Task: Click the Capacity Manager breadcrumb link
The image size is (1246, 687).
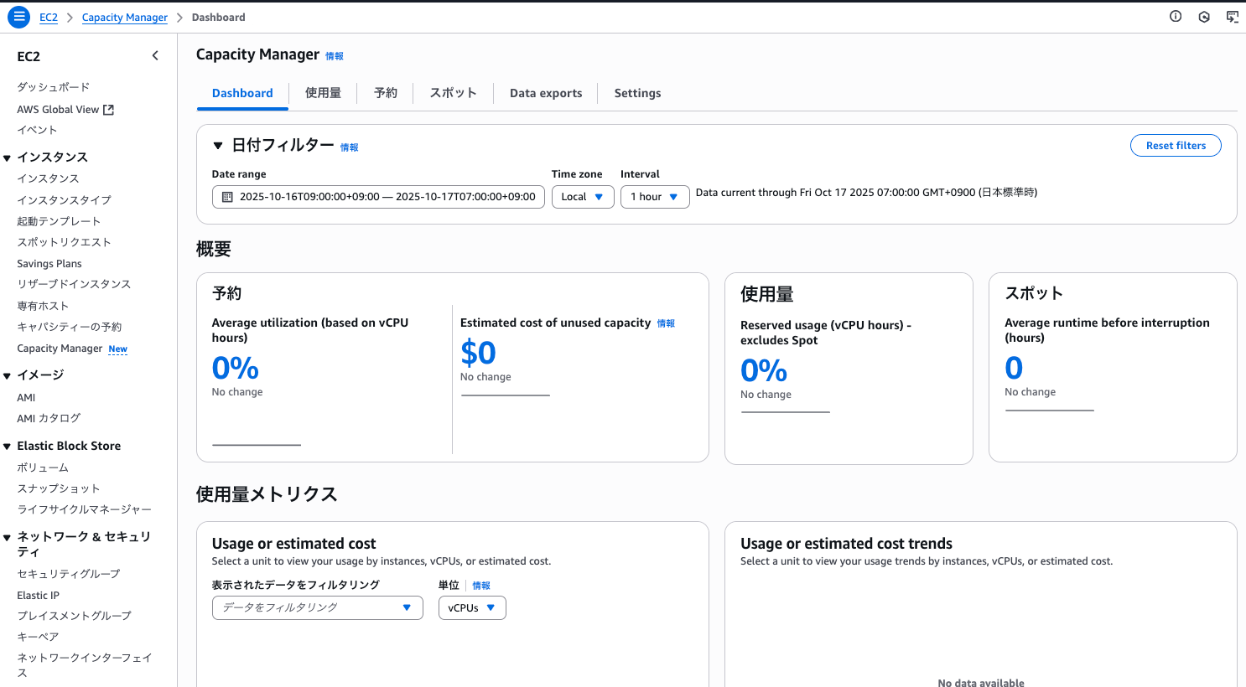Action: [x=124, y=18]
